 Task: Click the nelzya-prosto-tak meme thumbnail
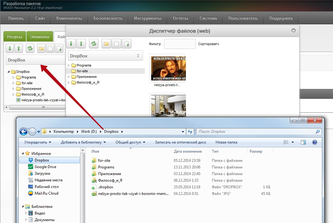pos(168,68)
